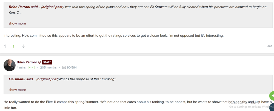Open original post link in Heisman2's quote

coord(47,79)
